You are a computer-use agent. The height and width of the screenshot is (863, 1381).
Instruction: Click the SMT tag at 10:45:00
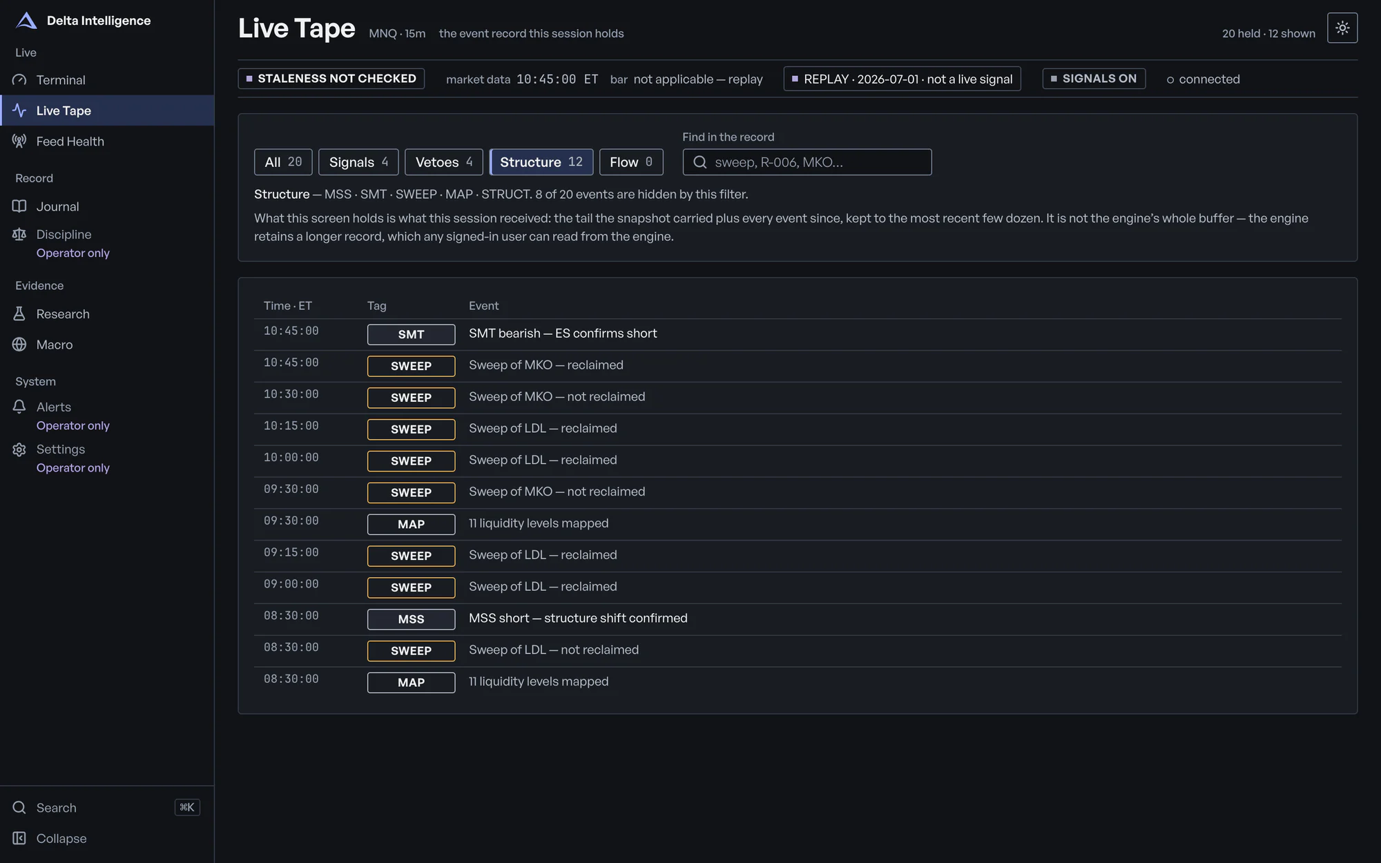411,334
